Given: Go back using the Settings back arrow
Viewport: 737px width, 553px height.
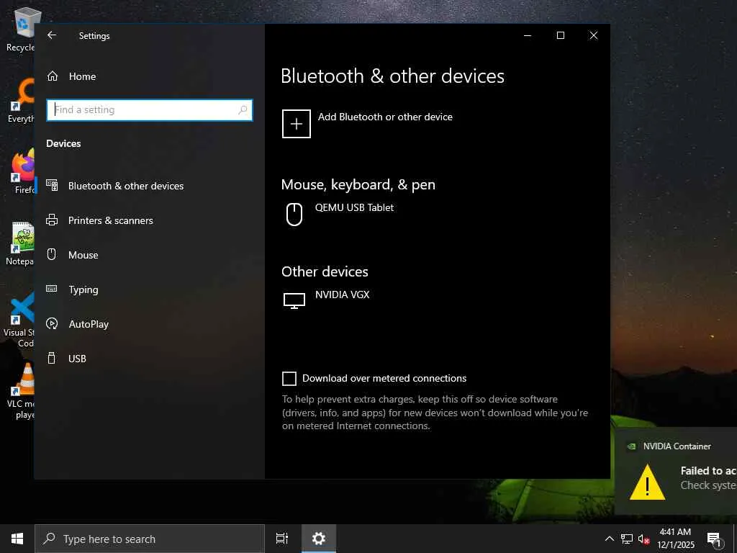Looking at the screenshot, I should coord(52,35).
